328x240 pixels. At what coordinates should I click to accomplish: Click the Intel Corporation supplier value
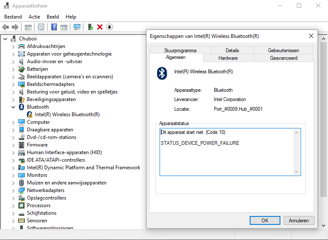click(230, 99)
